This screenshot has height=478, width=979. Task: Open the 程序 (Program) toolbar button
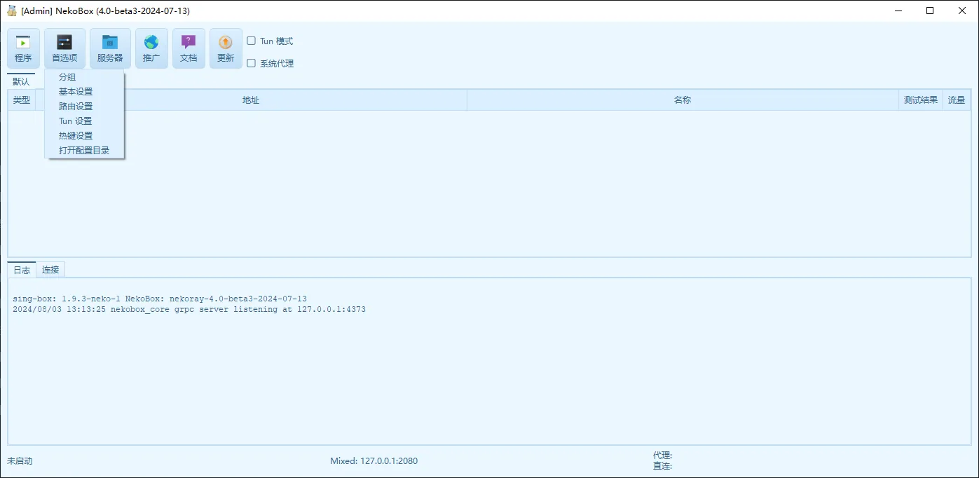[23, 48]
